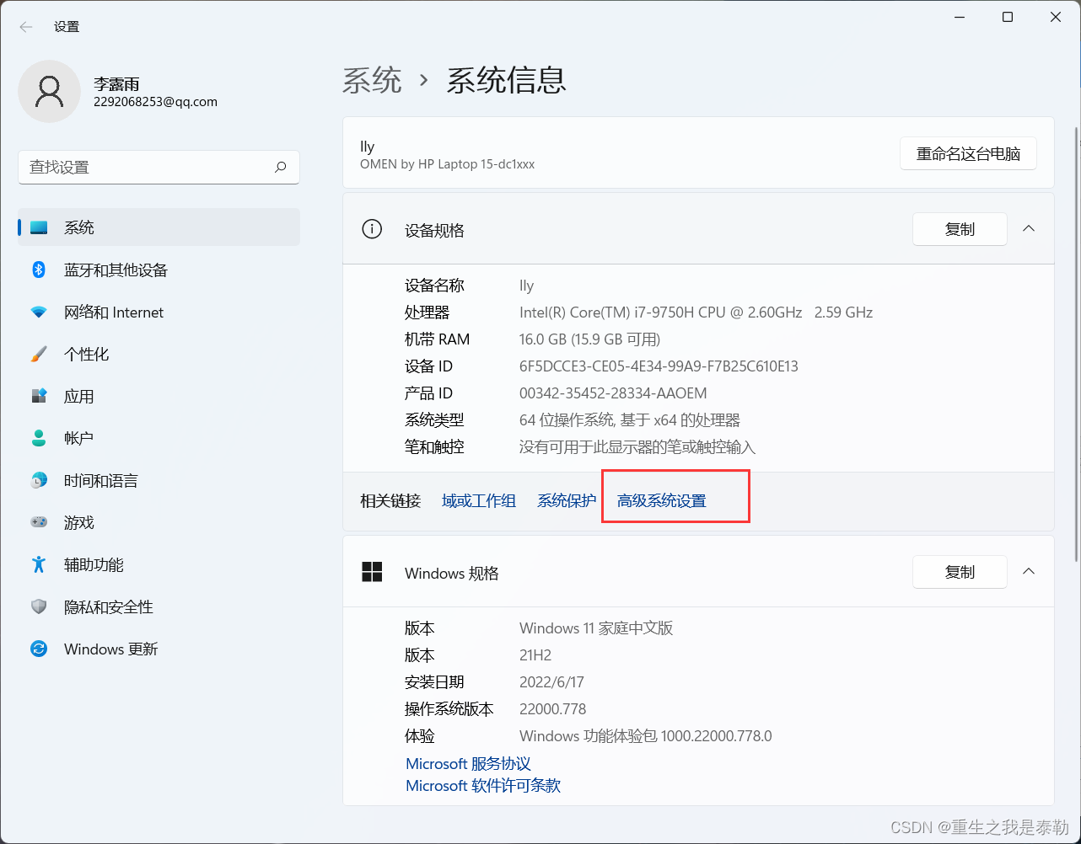Click the personalization paintbrush icon
The width and height of the screenshot is (1081, 844).
pyautogui.click(x=39, y=354)
